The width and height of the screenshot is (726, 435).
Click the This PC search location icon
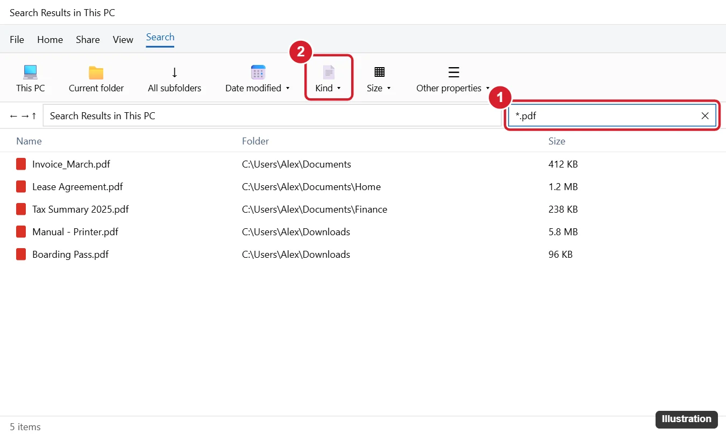point(31,73)
